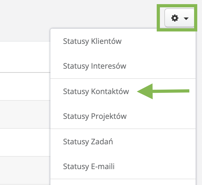Click the second table row left of the menu
Viewport: 202px width, 185px height.
pos(25,86)
